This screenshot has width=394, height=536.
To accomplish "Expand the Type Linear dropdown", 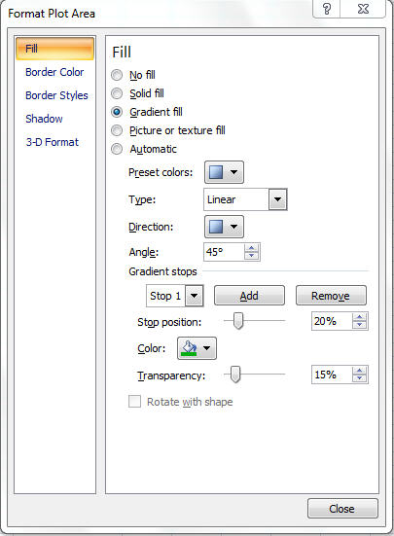I will pos(278,199).
